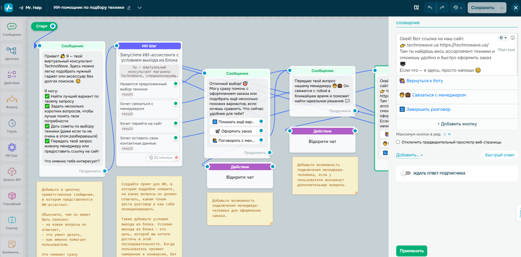Click inside the message text area
521x257 pixels.
tap(447, 54)
